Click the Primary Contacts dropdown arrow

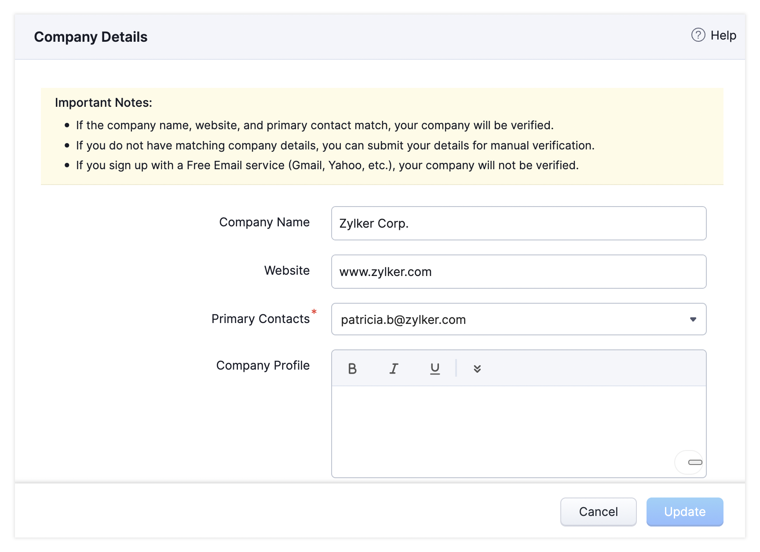pos(693,320)
